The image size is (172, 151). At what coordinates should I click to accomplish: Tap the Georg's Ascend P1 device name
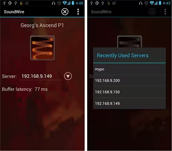pos(42,26)
